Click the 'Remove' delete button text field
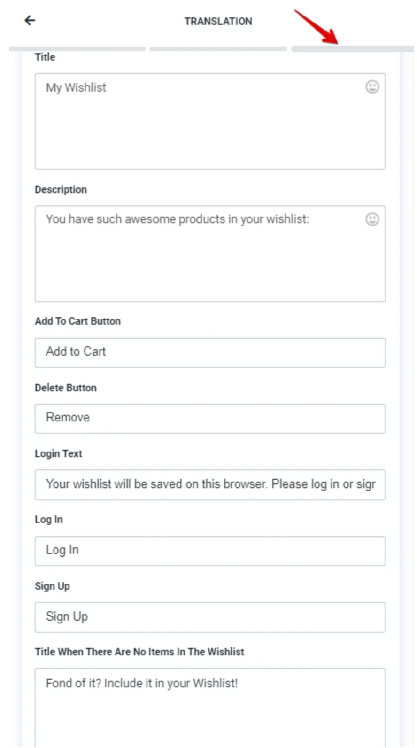This screenshot has width=417, height=748. [210, 418]
